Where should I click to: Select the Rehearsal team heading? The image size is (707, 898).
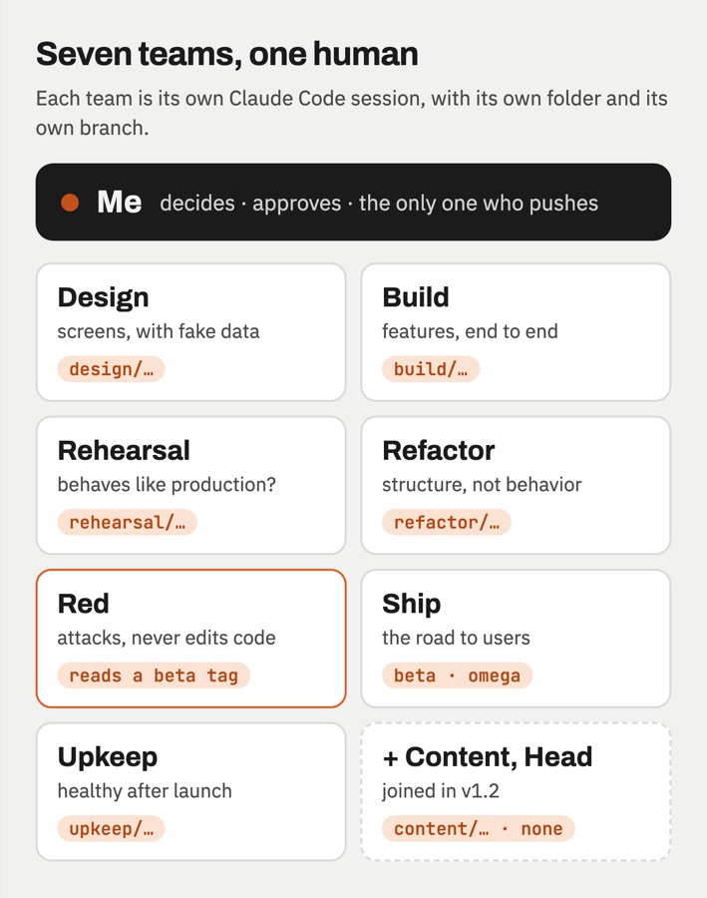pyautogui.click(x=124, y=450)
